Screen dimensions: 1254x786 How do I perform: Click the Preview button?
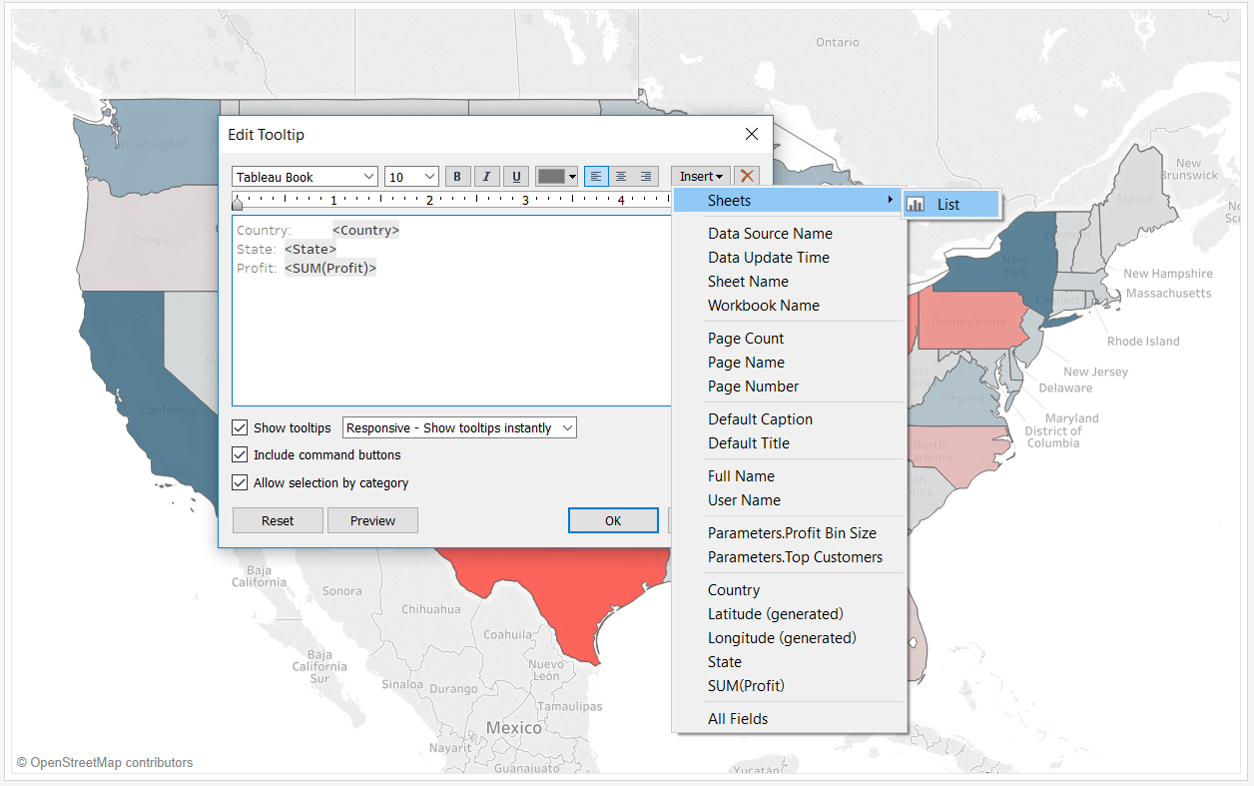click(372, 519)
